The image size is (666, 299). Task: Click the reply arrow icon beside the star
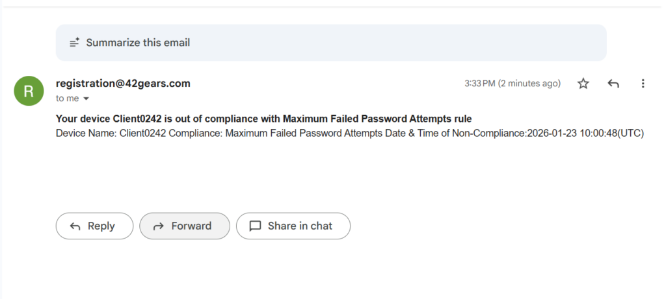pos(613,84)
